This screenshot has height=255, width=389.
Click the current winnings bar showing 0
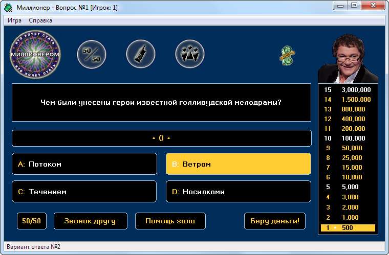tap(162, 138)
